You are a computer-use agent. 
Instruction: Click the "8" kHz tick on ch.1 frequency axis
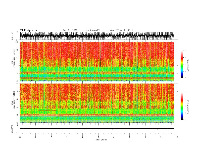tap(18, 50)
